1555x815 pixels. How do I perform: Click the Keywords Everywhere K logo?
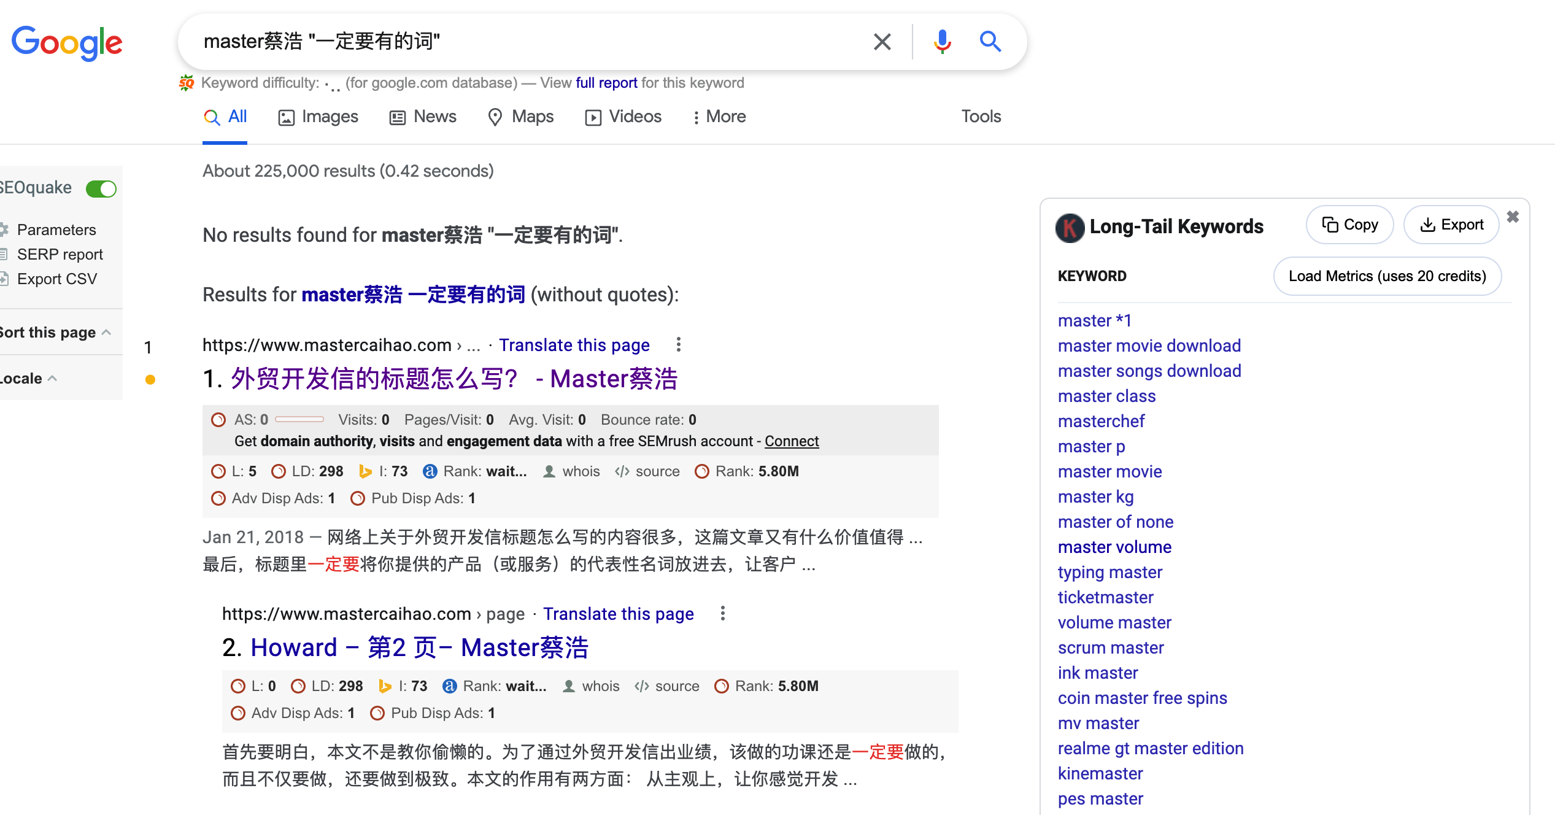[x=1070, y=228]
